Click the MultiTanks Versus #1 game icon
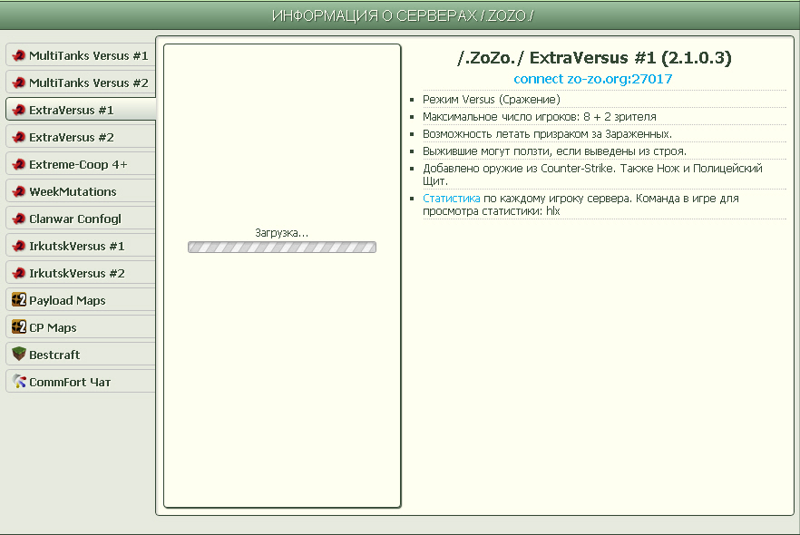Screen dimensions: 800x535 click(18, 55)
